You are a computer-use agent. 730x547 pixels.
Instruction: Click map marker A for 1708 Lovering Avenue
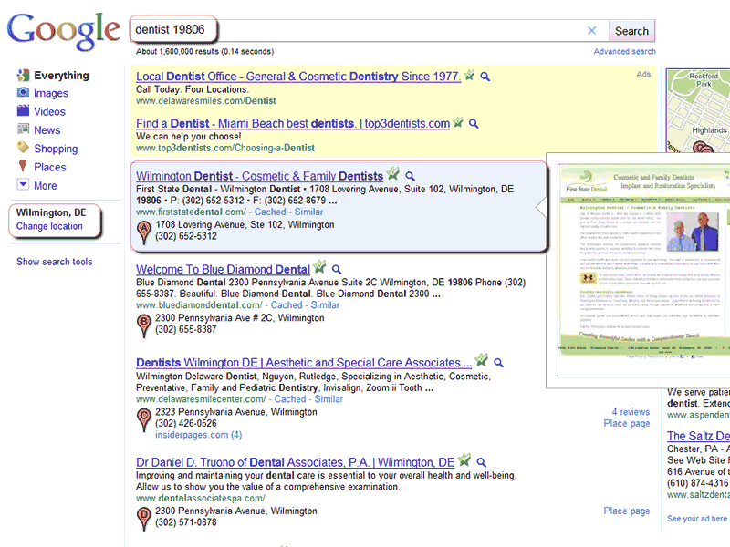coord(144,232)
